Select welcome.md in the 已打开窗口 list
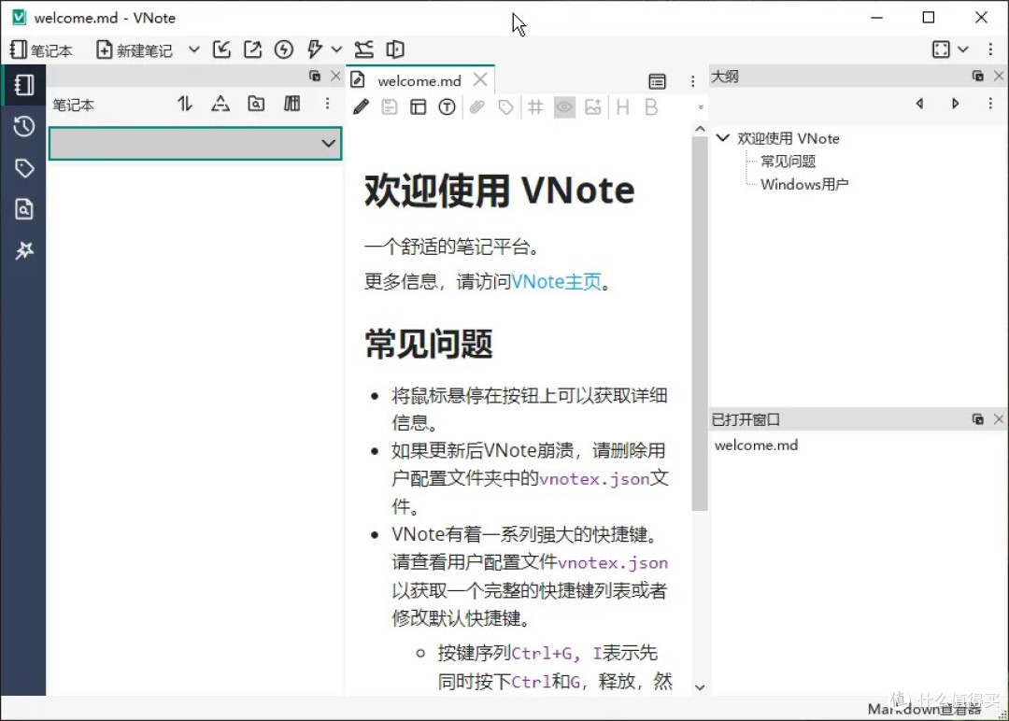Screen dimensions: 1009x721 click(x=756, y=445)
